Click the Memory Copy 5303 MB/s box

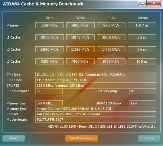tap(111, 25)
